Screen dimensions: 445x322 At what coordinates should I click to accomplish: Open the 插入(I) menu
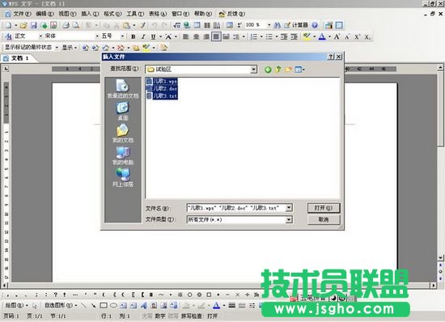pos(90,14)
